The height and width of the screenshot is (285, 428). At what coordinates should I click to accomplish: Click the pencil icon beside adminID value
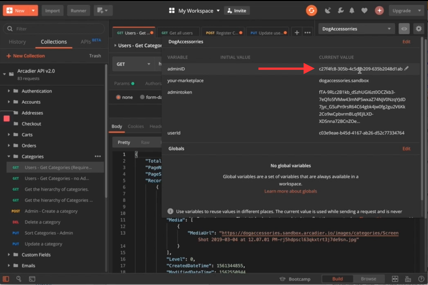[406, 69]
